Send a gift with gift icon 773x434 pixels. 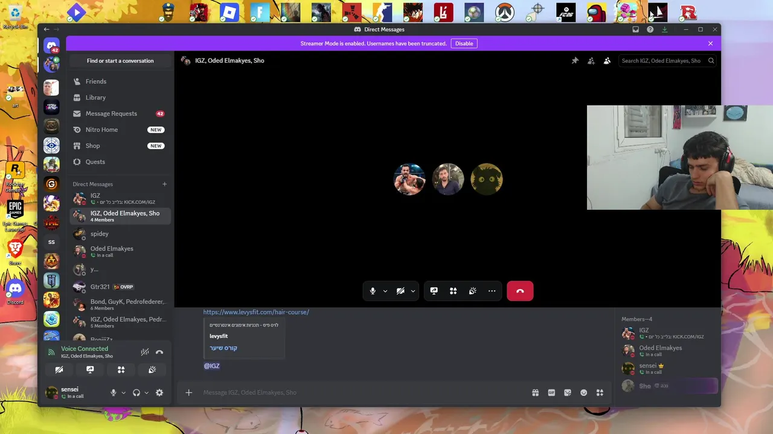[535, 392]
